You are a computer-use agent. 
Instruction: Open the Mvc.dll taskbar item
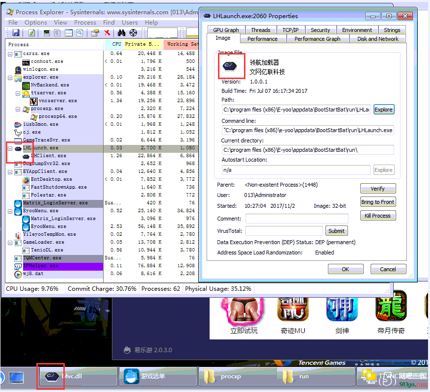[x=78, y=376]
